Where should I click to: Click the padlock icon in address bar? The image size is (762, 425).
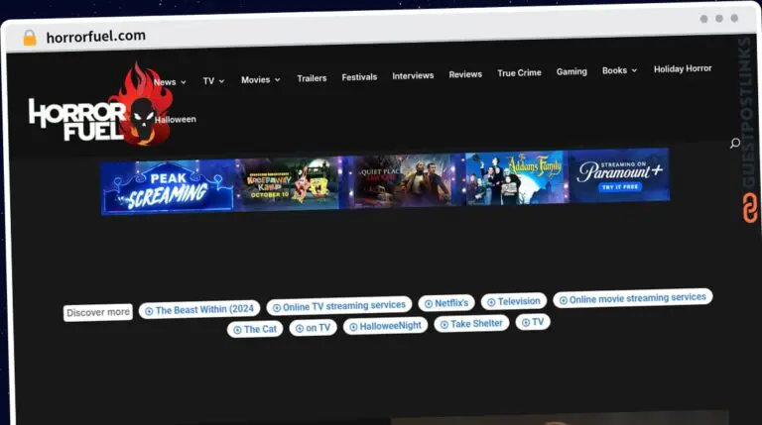[29, 38]
